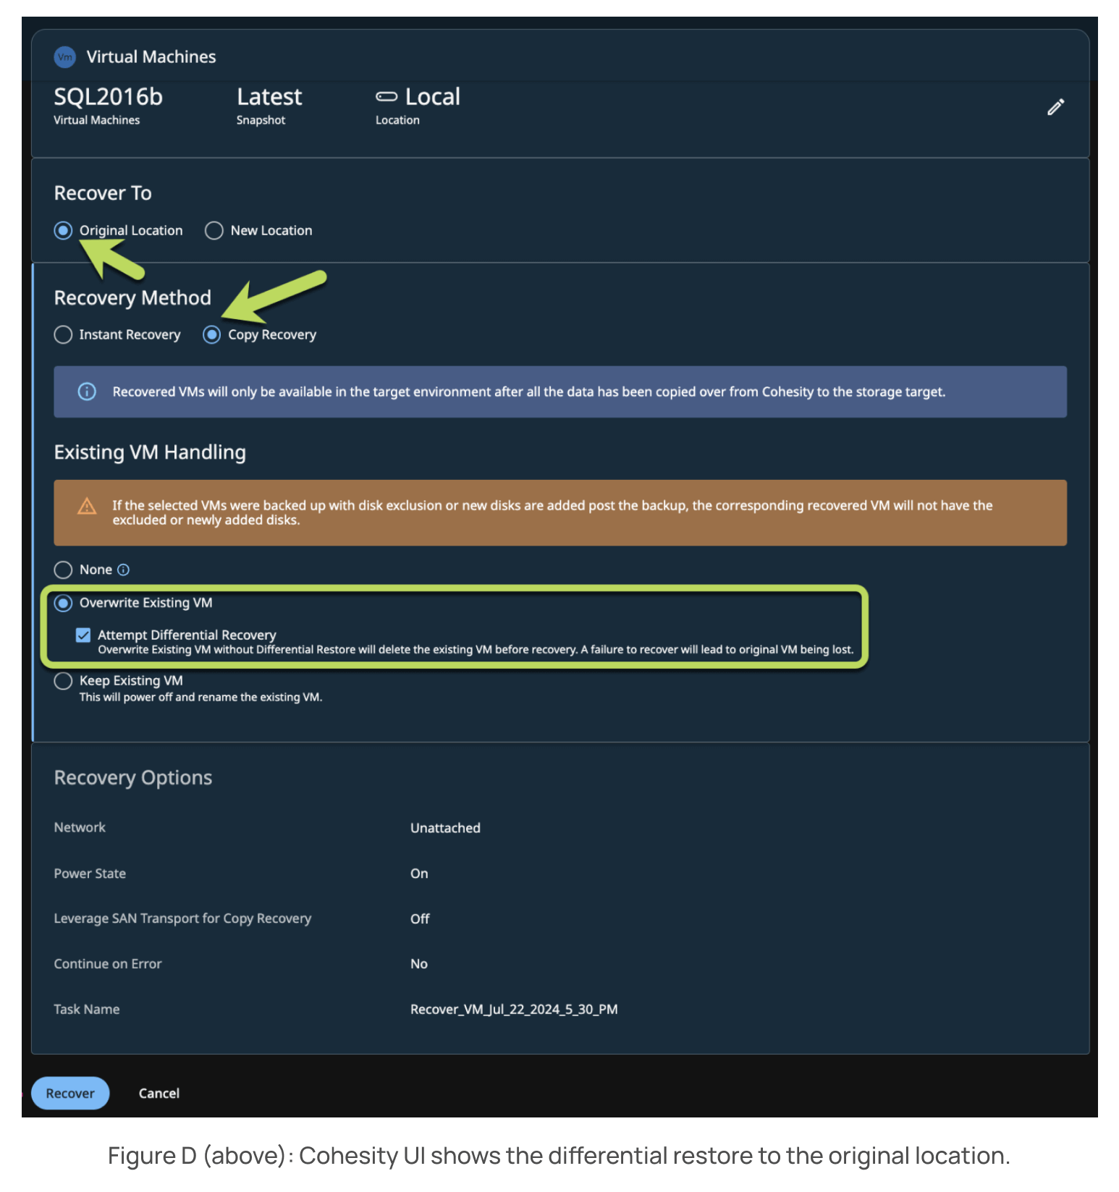The image size is (1119, 1192).
Task: Click the pencil edit icon
Action: tap(1055, 107)
